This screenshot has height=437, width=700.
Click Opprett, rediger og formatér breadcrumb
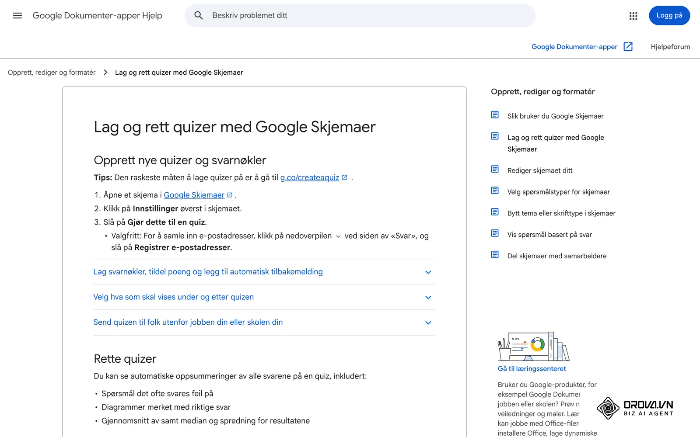(52, 73)
